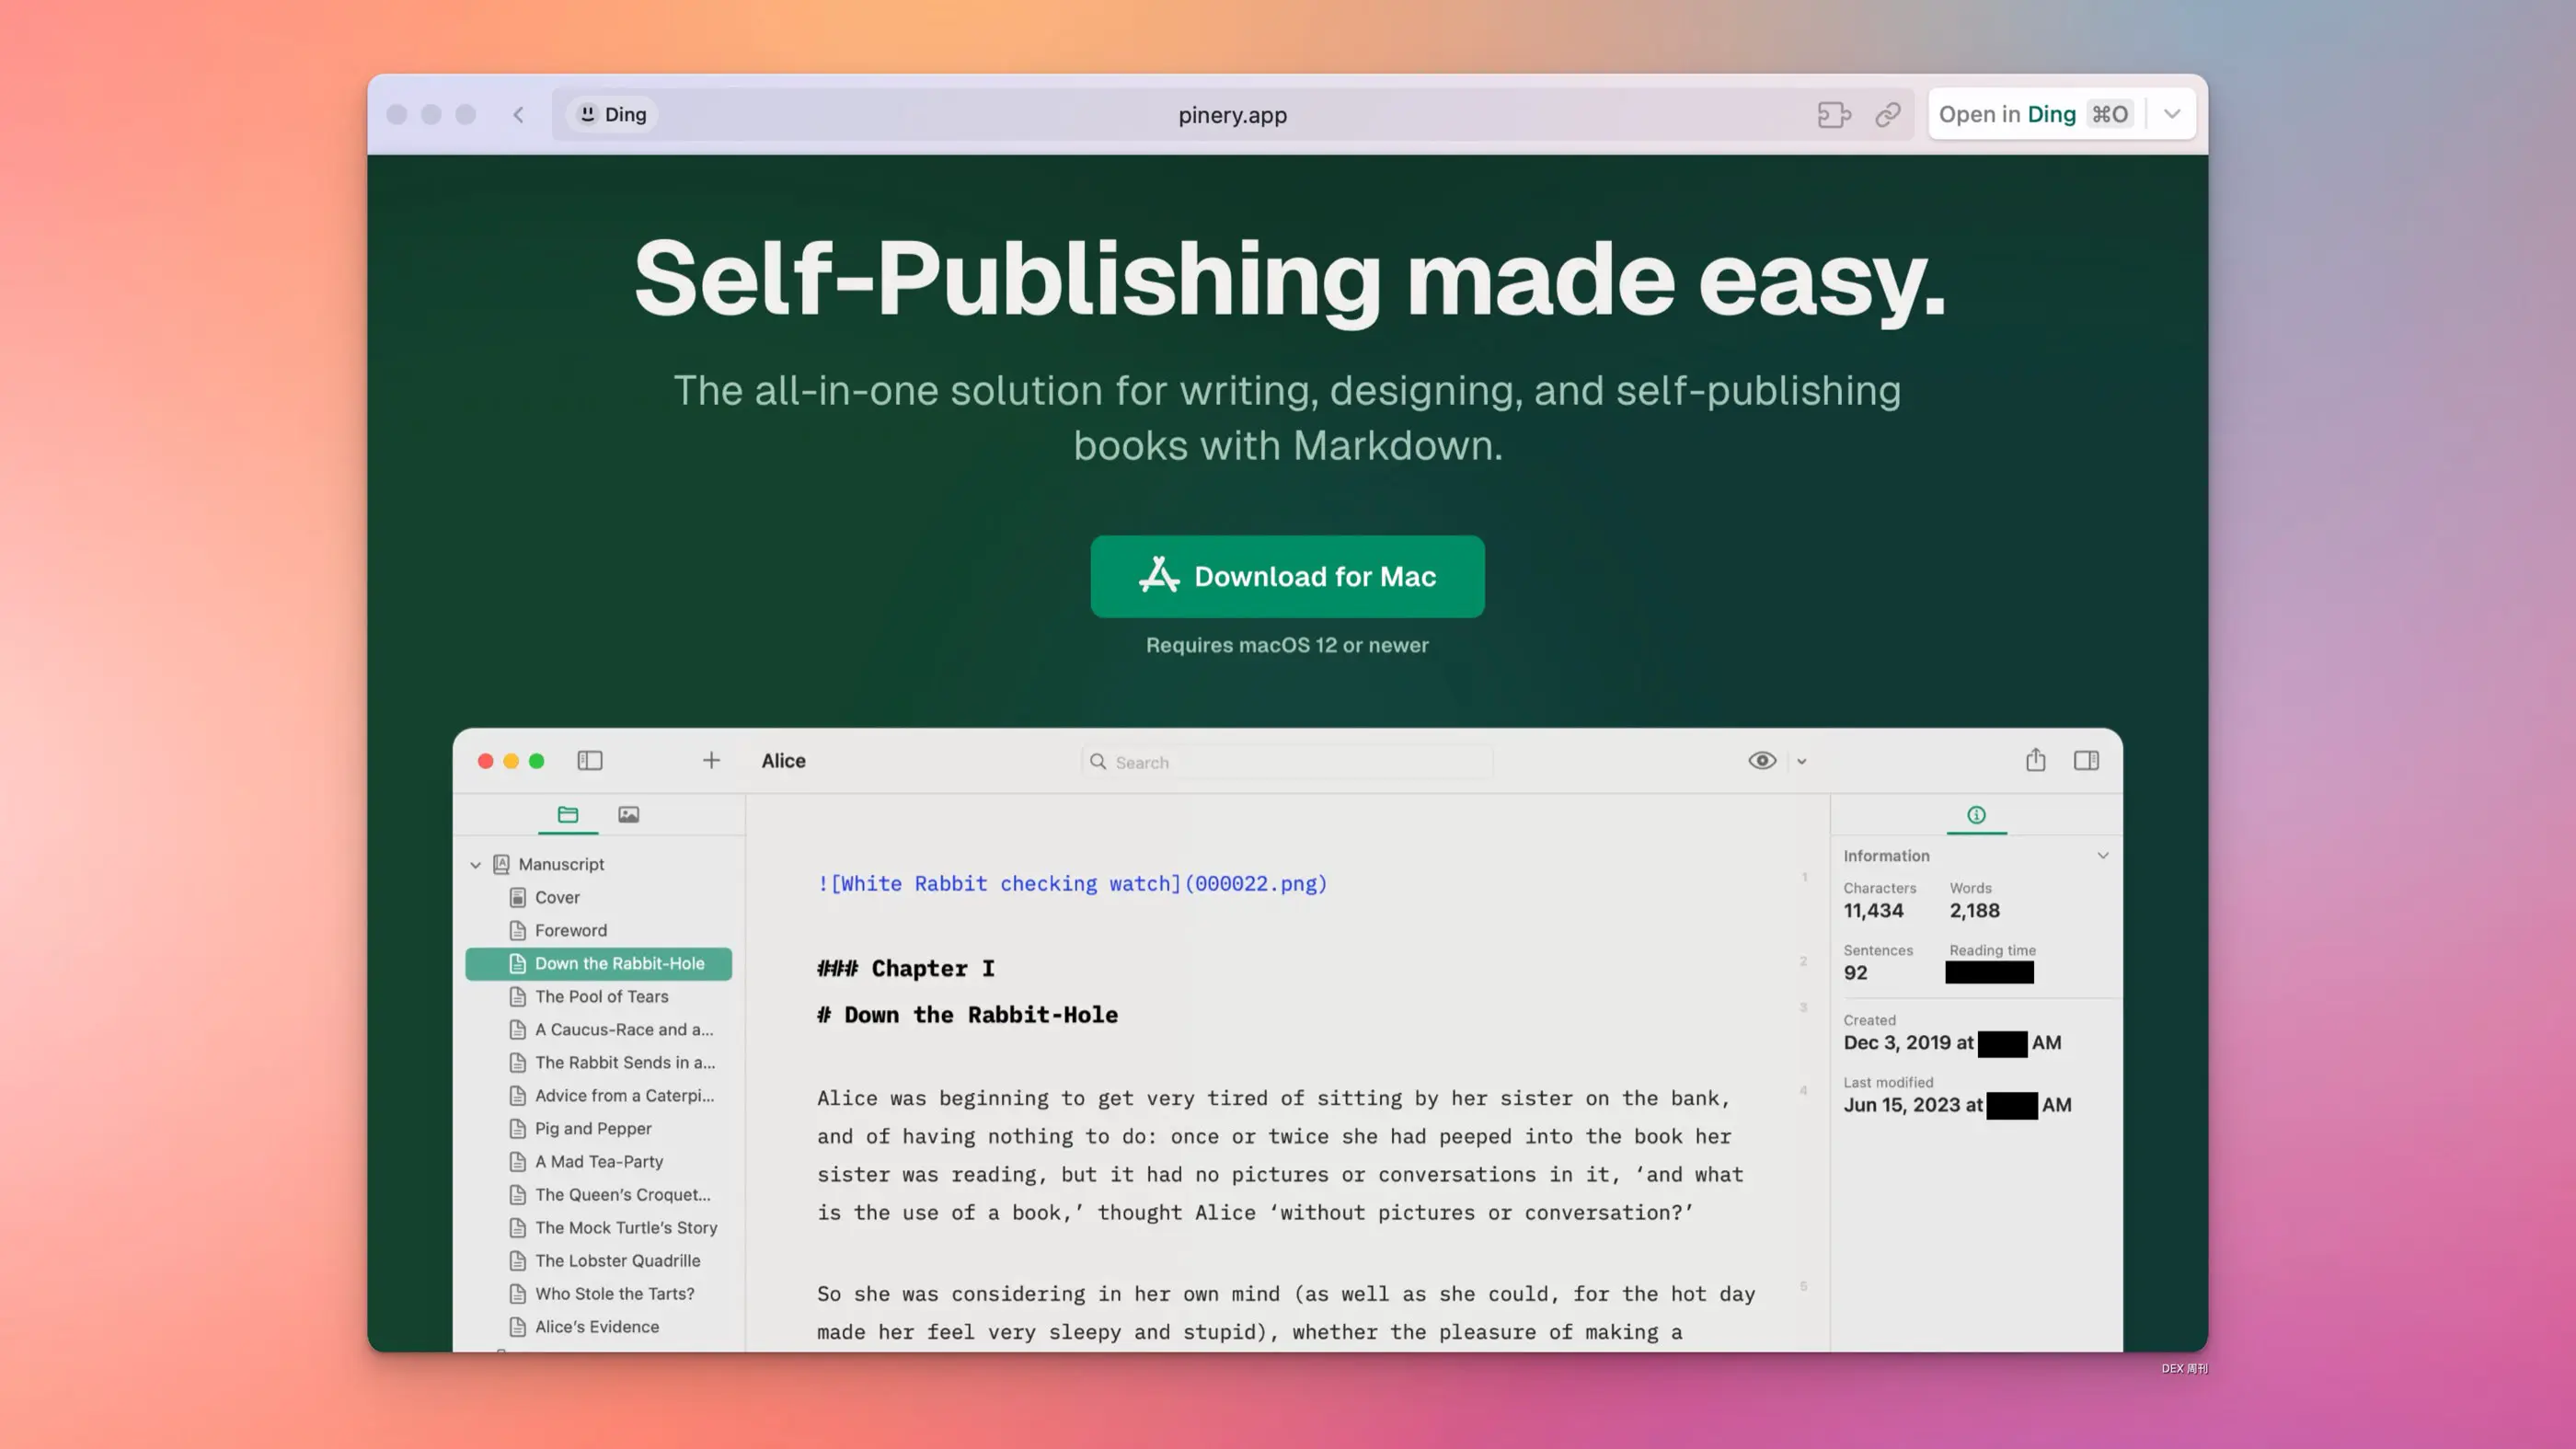Click the back navigation arrow
2576x1449 pixels.
click(x=518, y=114)
